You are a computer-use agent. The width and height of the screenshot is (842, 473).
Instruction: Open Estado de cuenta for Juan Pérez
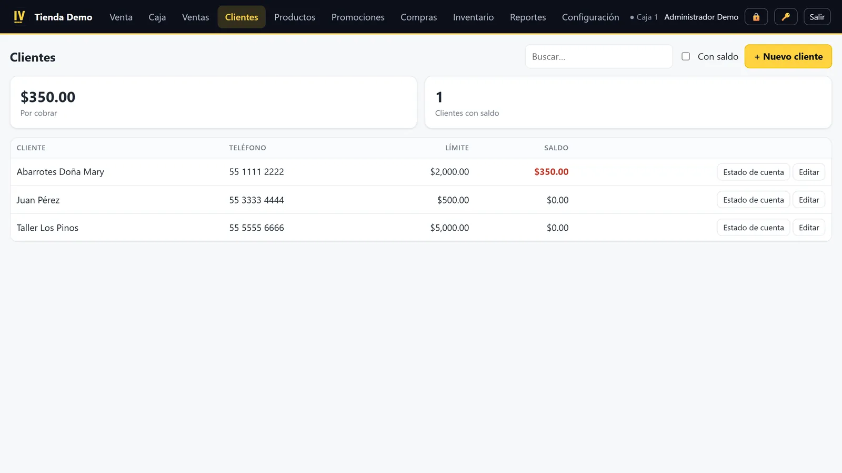(753, 200)
